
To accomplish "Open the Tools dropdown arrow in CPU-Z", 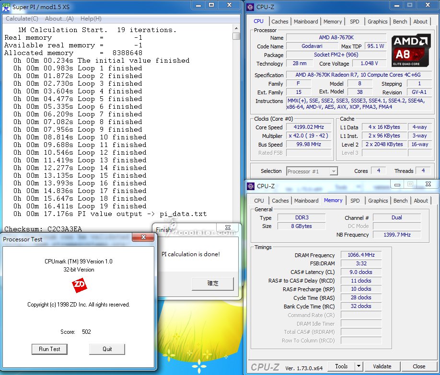I will click(359, 366).
